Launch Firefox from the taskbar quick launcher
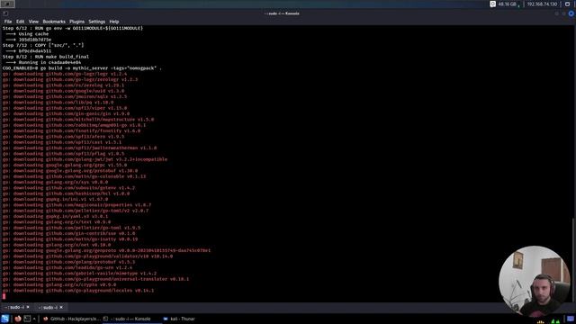This screenshot has height=324, width=576. coord(18,319)
